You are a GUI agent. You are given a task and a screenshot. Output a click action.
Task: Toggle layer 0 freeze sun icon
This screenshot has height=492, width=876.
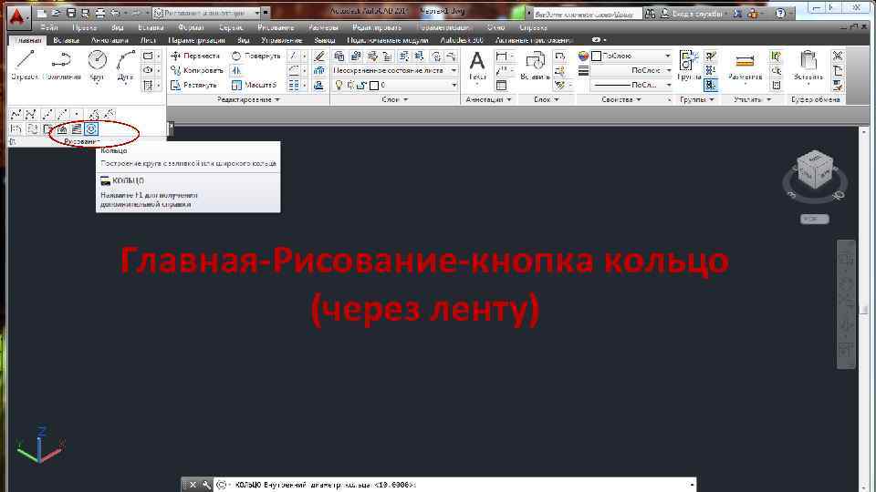[350, 85]
